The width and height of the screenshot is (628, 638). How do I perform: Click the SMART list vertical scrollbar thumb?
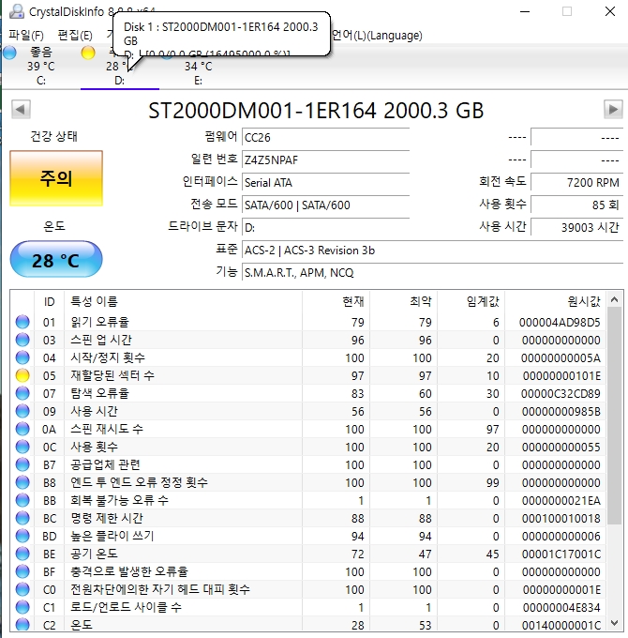click(x=614, y=416)
